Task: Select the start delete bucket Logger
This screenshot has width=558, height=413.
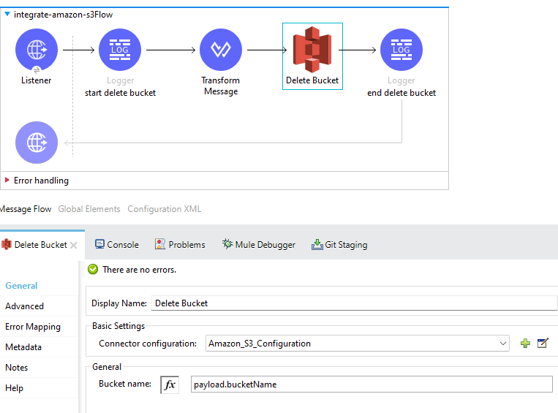Action: 120,50
